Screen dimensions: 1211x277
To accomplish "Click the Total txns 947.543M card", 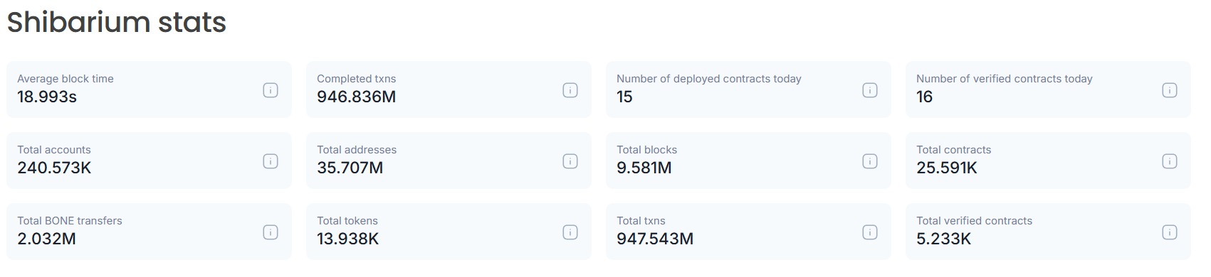I will pyautogui.click(x=748, y=232).
